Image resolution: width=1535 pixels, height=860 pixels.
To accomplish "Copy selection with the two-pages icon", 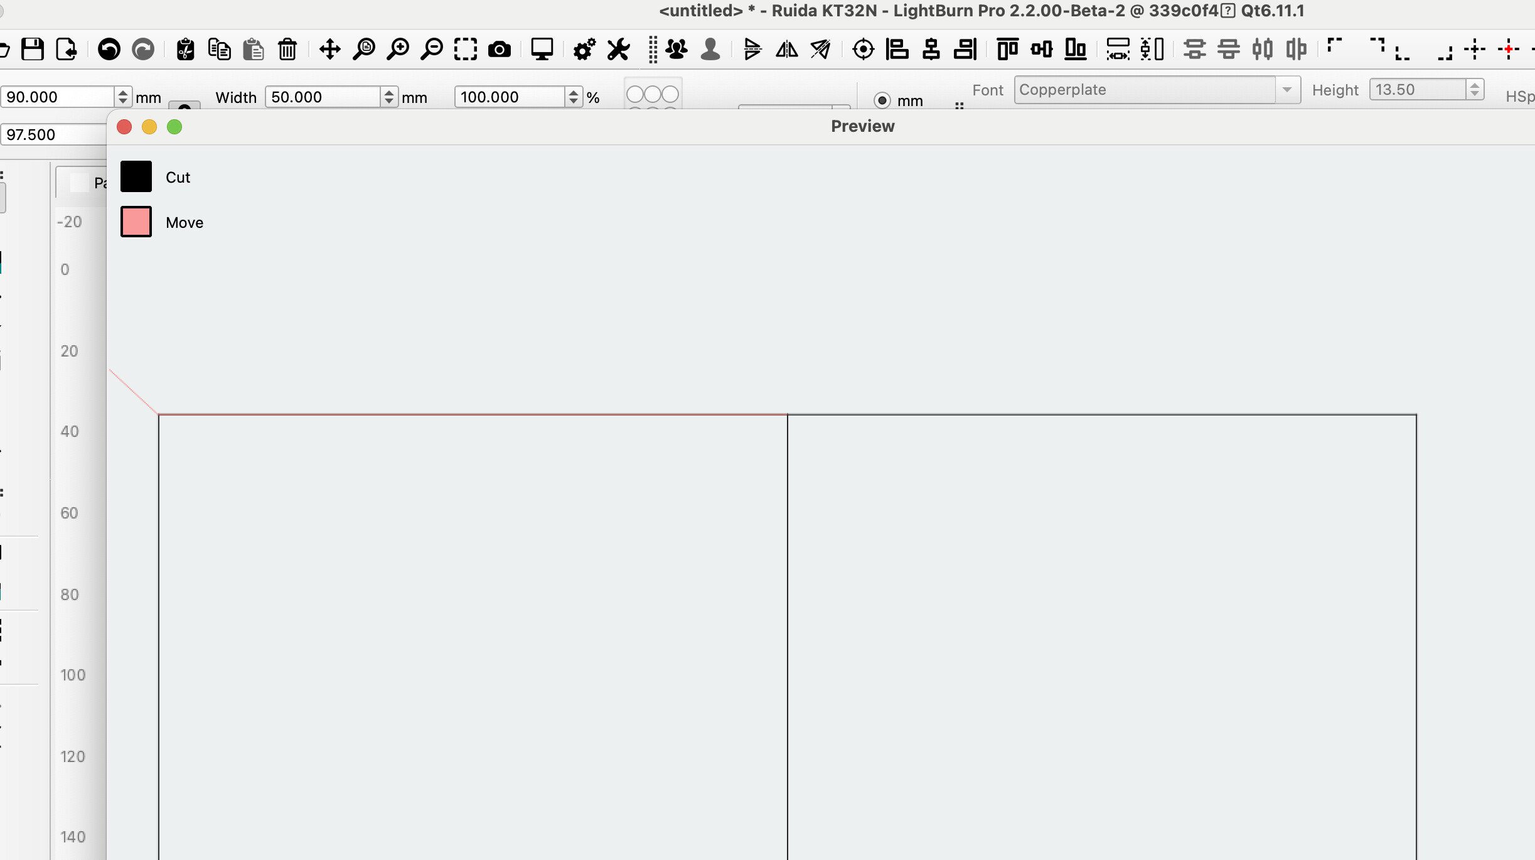I will (219, 49).
